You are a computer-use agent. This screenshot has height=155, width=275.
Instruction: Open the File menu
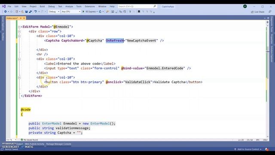[9, 6]
